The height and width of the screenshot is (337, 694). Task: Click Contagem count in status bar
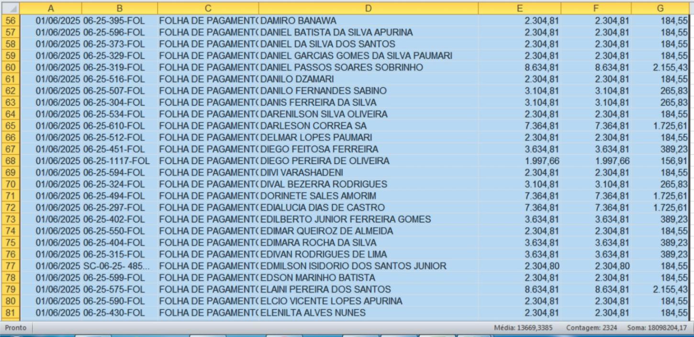pos(591,328)
